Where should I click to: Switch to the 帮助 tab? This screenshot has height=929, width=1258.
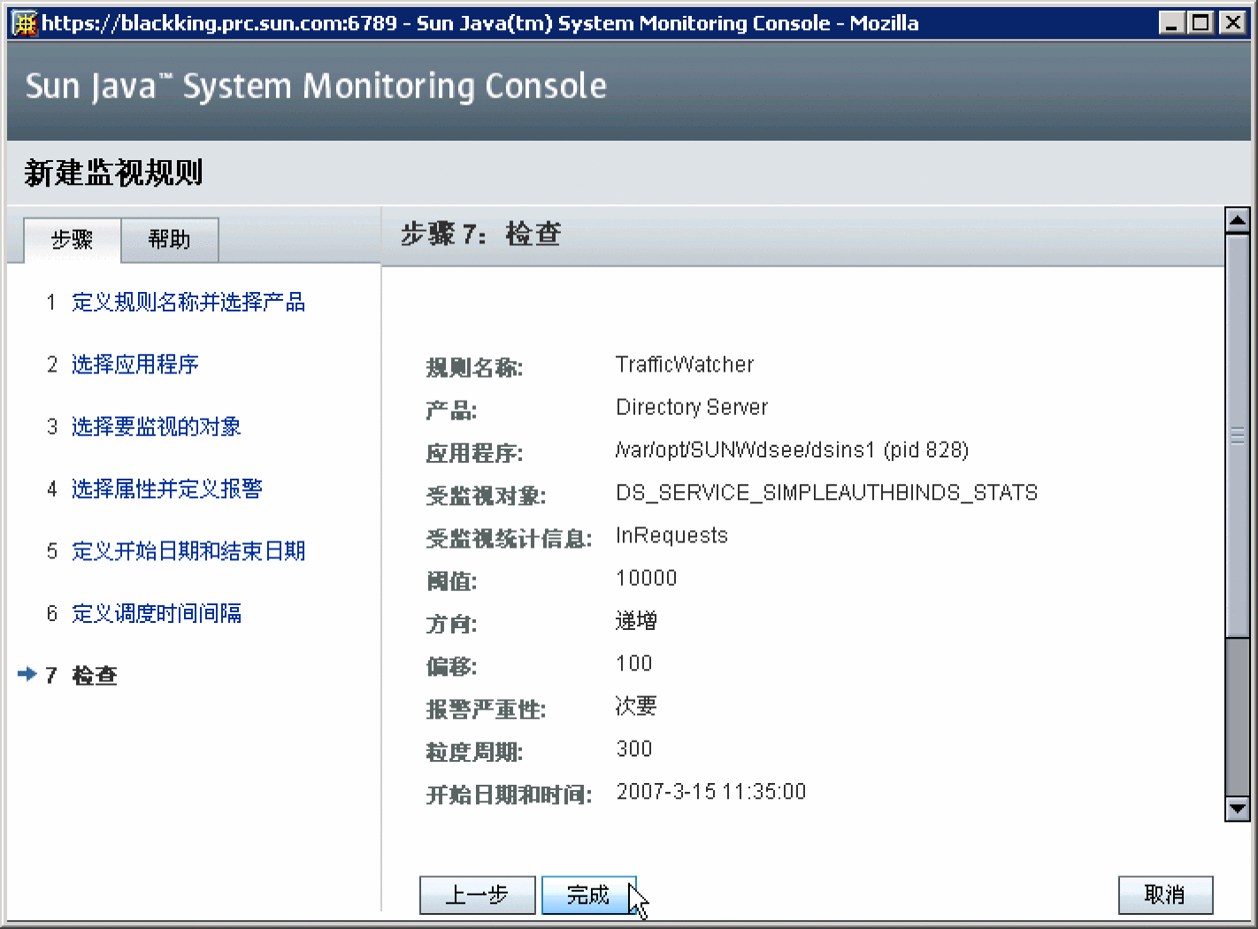[169, 240]
